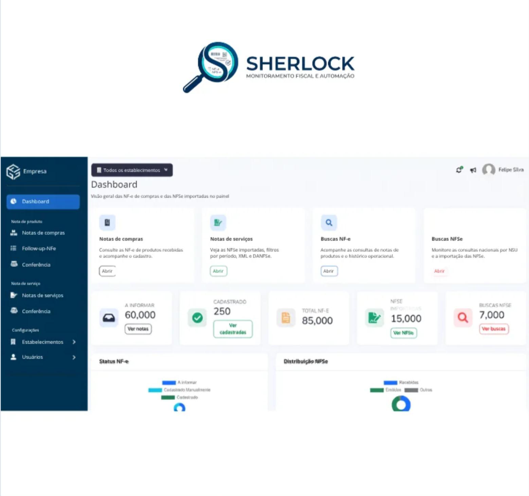Expand the Estabelecimentos chevron
The width and height of the screenshot is (529, 496).
pos(74,342)
